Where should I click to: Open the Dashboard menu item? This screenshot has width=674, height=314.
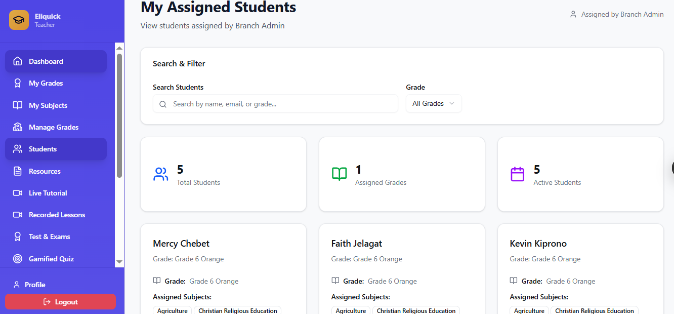point(56,61)
